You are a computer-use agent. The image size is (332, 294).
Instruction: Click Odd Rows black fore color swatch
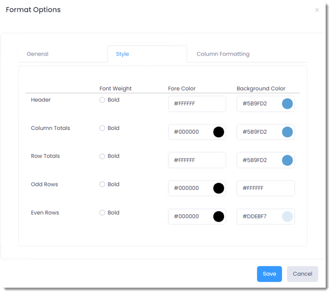[x=219, y=188]
